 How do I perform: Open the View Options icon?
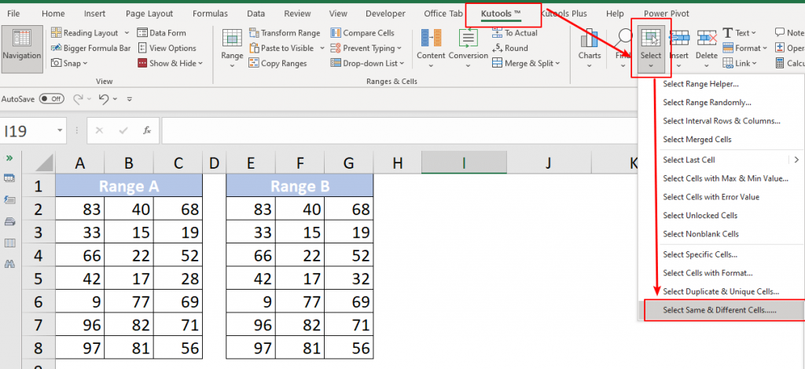(142, 48)
